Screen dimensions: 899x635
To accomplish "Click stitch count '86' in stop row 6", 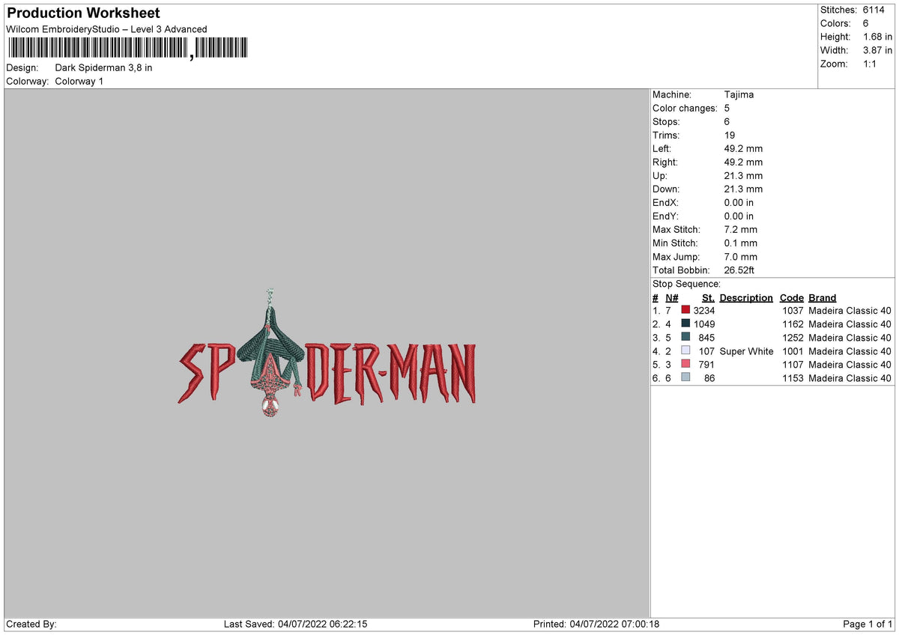I will point(709,377).
